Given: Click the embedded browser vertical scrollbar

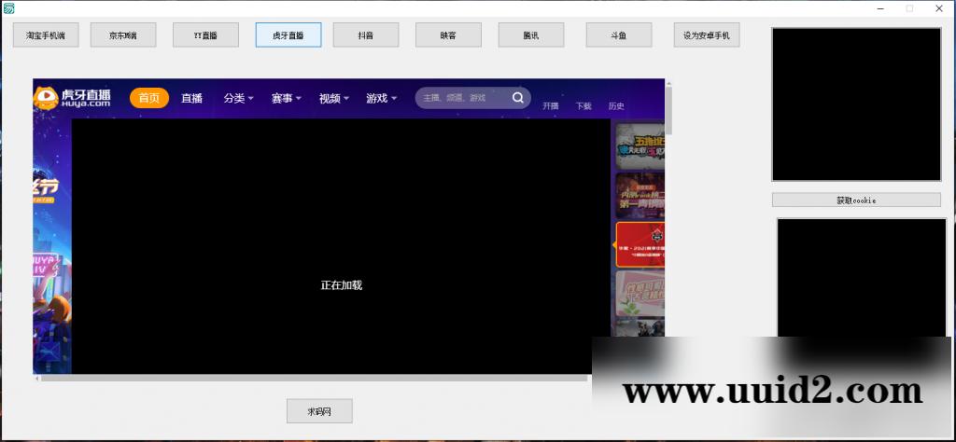Looking at the screenshot, I should [x=668, y=111].
